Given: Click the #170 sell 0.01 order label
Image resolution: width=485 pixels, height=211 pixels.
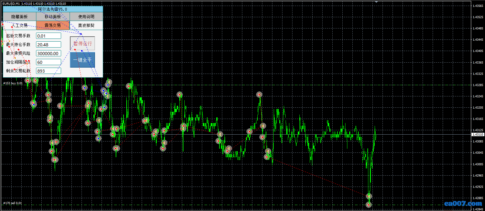Looking at the screenshot, I should (x=13, y=203).
